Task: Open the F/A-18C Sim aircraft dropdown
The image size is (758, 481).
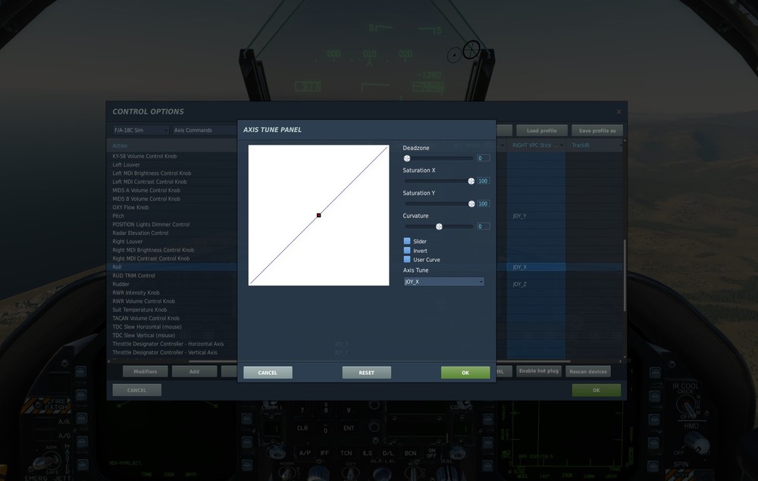Action: [x=141, y=130]
